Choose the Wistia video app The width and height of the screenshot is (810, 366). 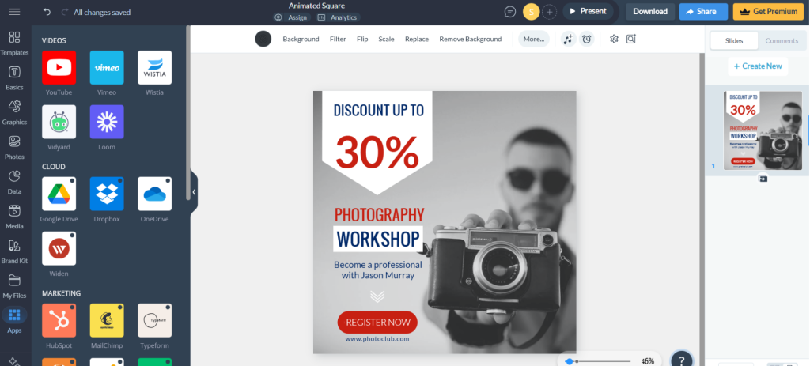[154, 68]
